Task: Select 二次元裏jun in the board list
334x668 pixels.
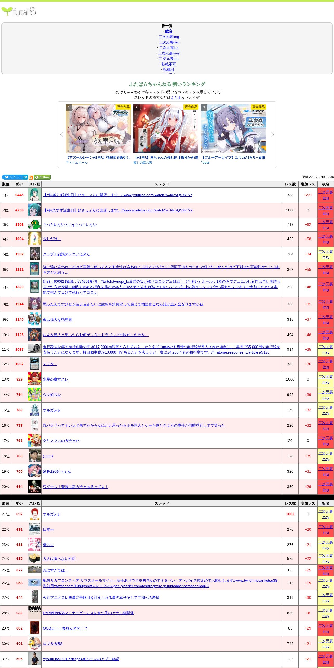Action: (x=169, y=48)
